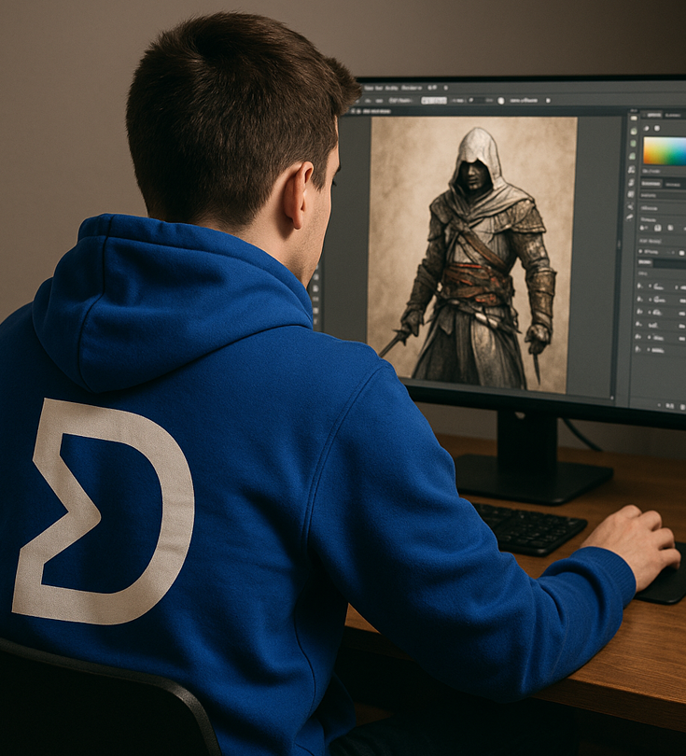Screen dimensions: 686x756
Task: Click the first tab of the middle right panel
Action: pos(651,183)
